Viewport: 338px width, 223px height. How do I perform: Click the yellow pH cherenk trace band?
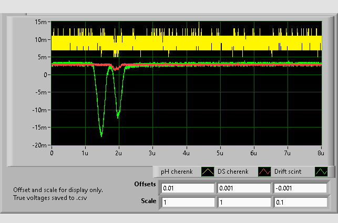[x=210, y=43]
